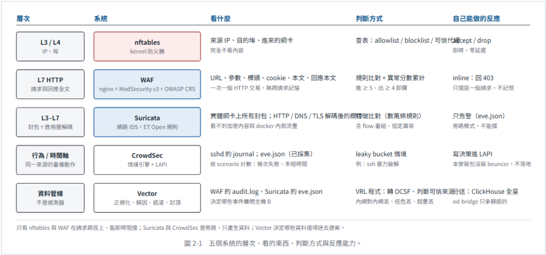Click text 來源 IP、目的埠、進來的網卡
Screen dimensions: 546x255
coord(252,41)
